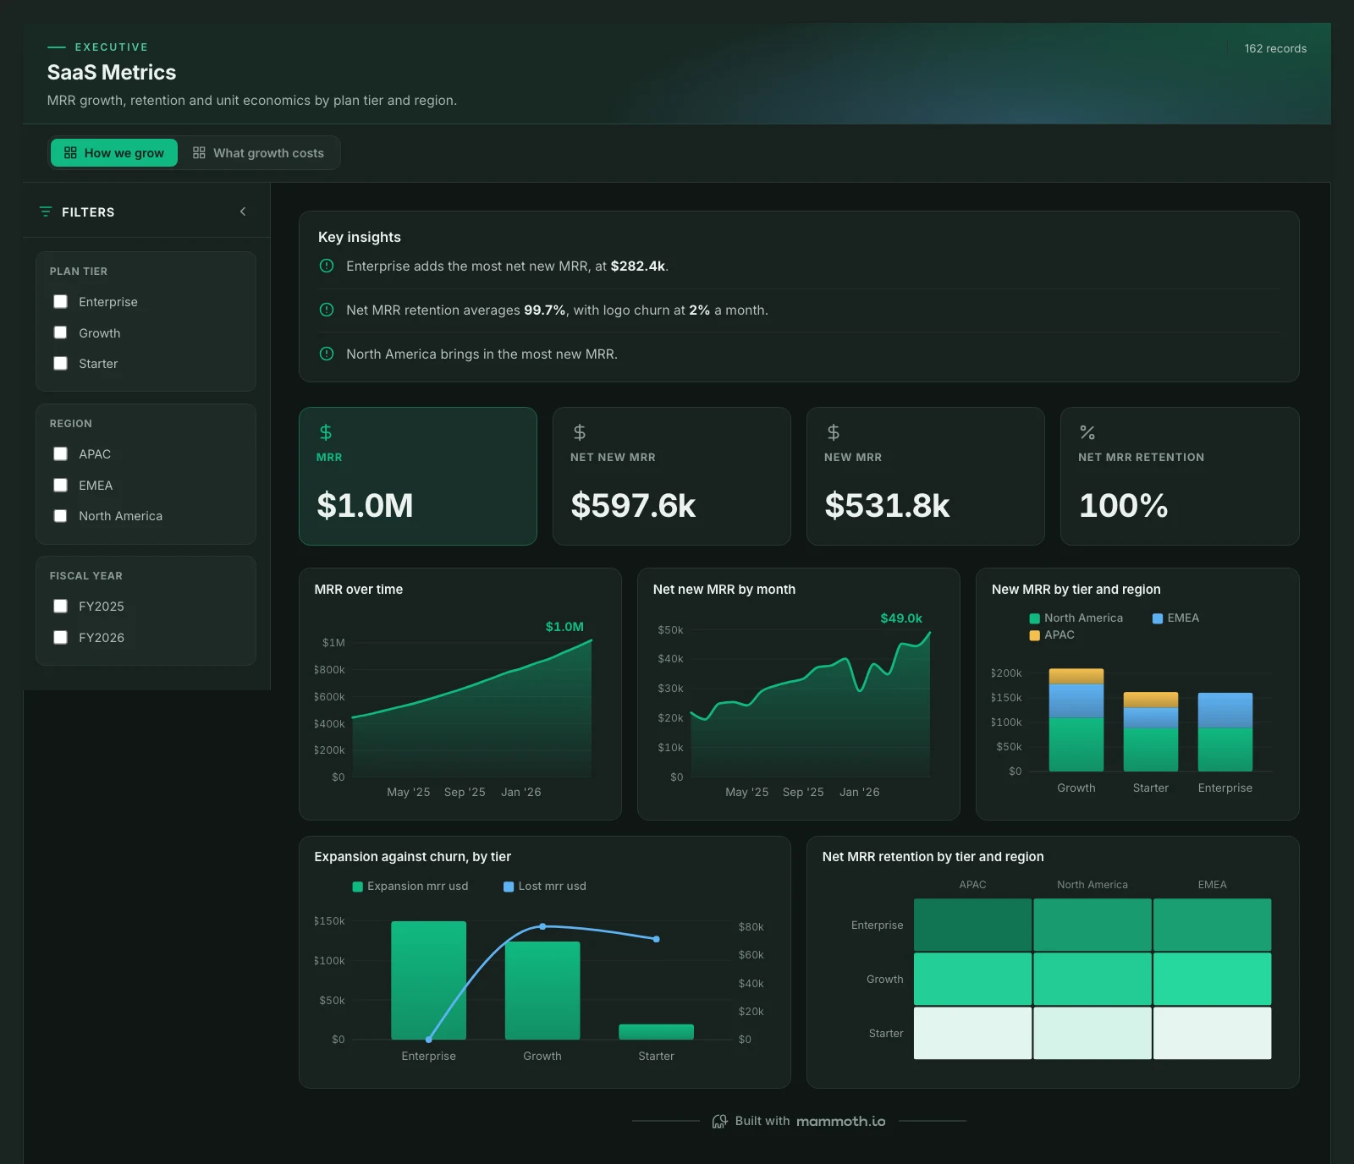Select the EMEA region checkbox

click(x=61, y=485)
